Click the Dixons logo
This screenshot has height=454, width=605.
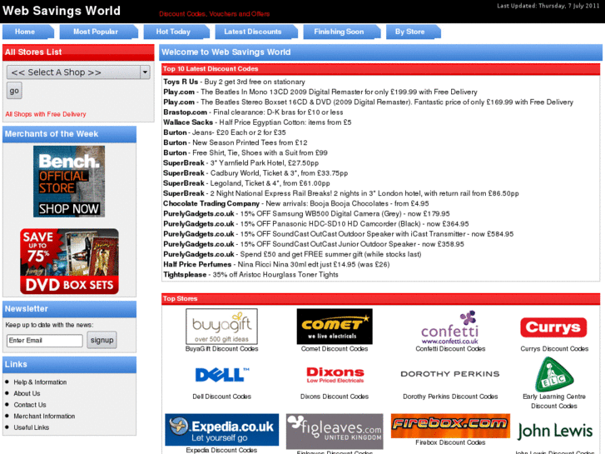(335, 375)
